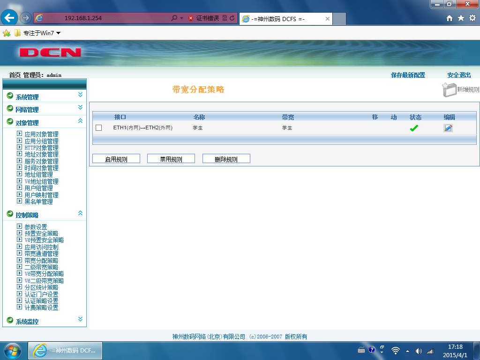Image resolution: width=480 pixels, height=360 pixels.
Task: Open 时间对象管理 in the sidebar
Action: (x=41, y=168)
